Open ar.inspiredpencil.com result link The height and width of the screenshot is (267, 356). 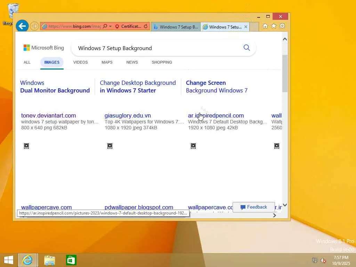pos(216,115)
